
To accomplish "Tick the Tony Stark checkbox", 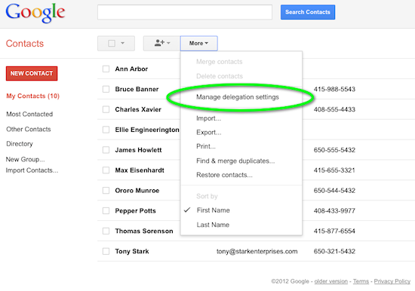I will click(106, 251).
